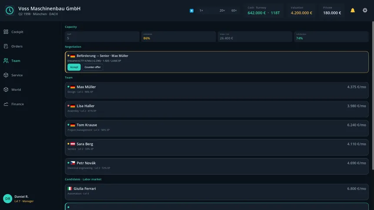Open Lisa Haller's team member card
This screenshot has height=210, width=374.
(217, 109)
